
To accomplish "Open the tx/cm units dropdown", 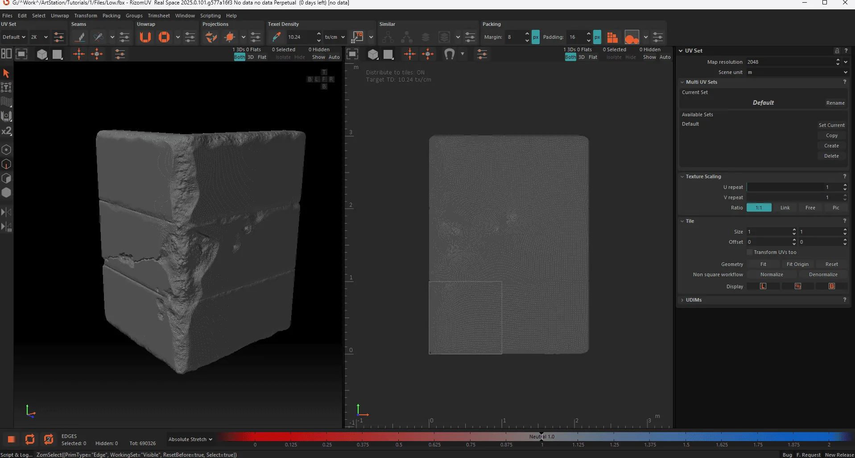I will point(335,37).
